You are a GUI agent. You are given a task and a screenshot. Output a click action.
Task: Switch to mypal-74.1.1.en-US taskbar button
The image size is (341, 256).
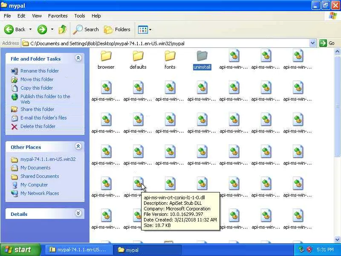(79, 250)
